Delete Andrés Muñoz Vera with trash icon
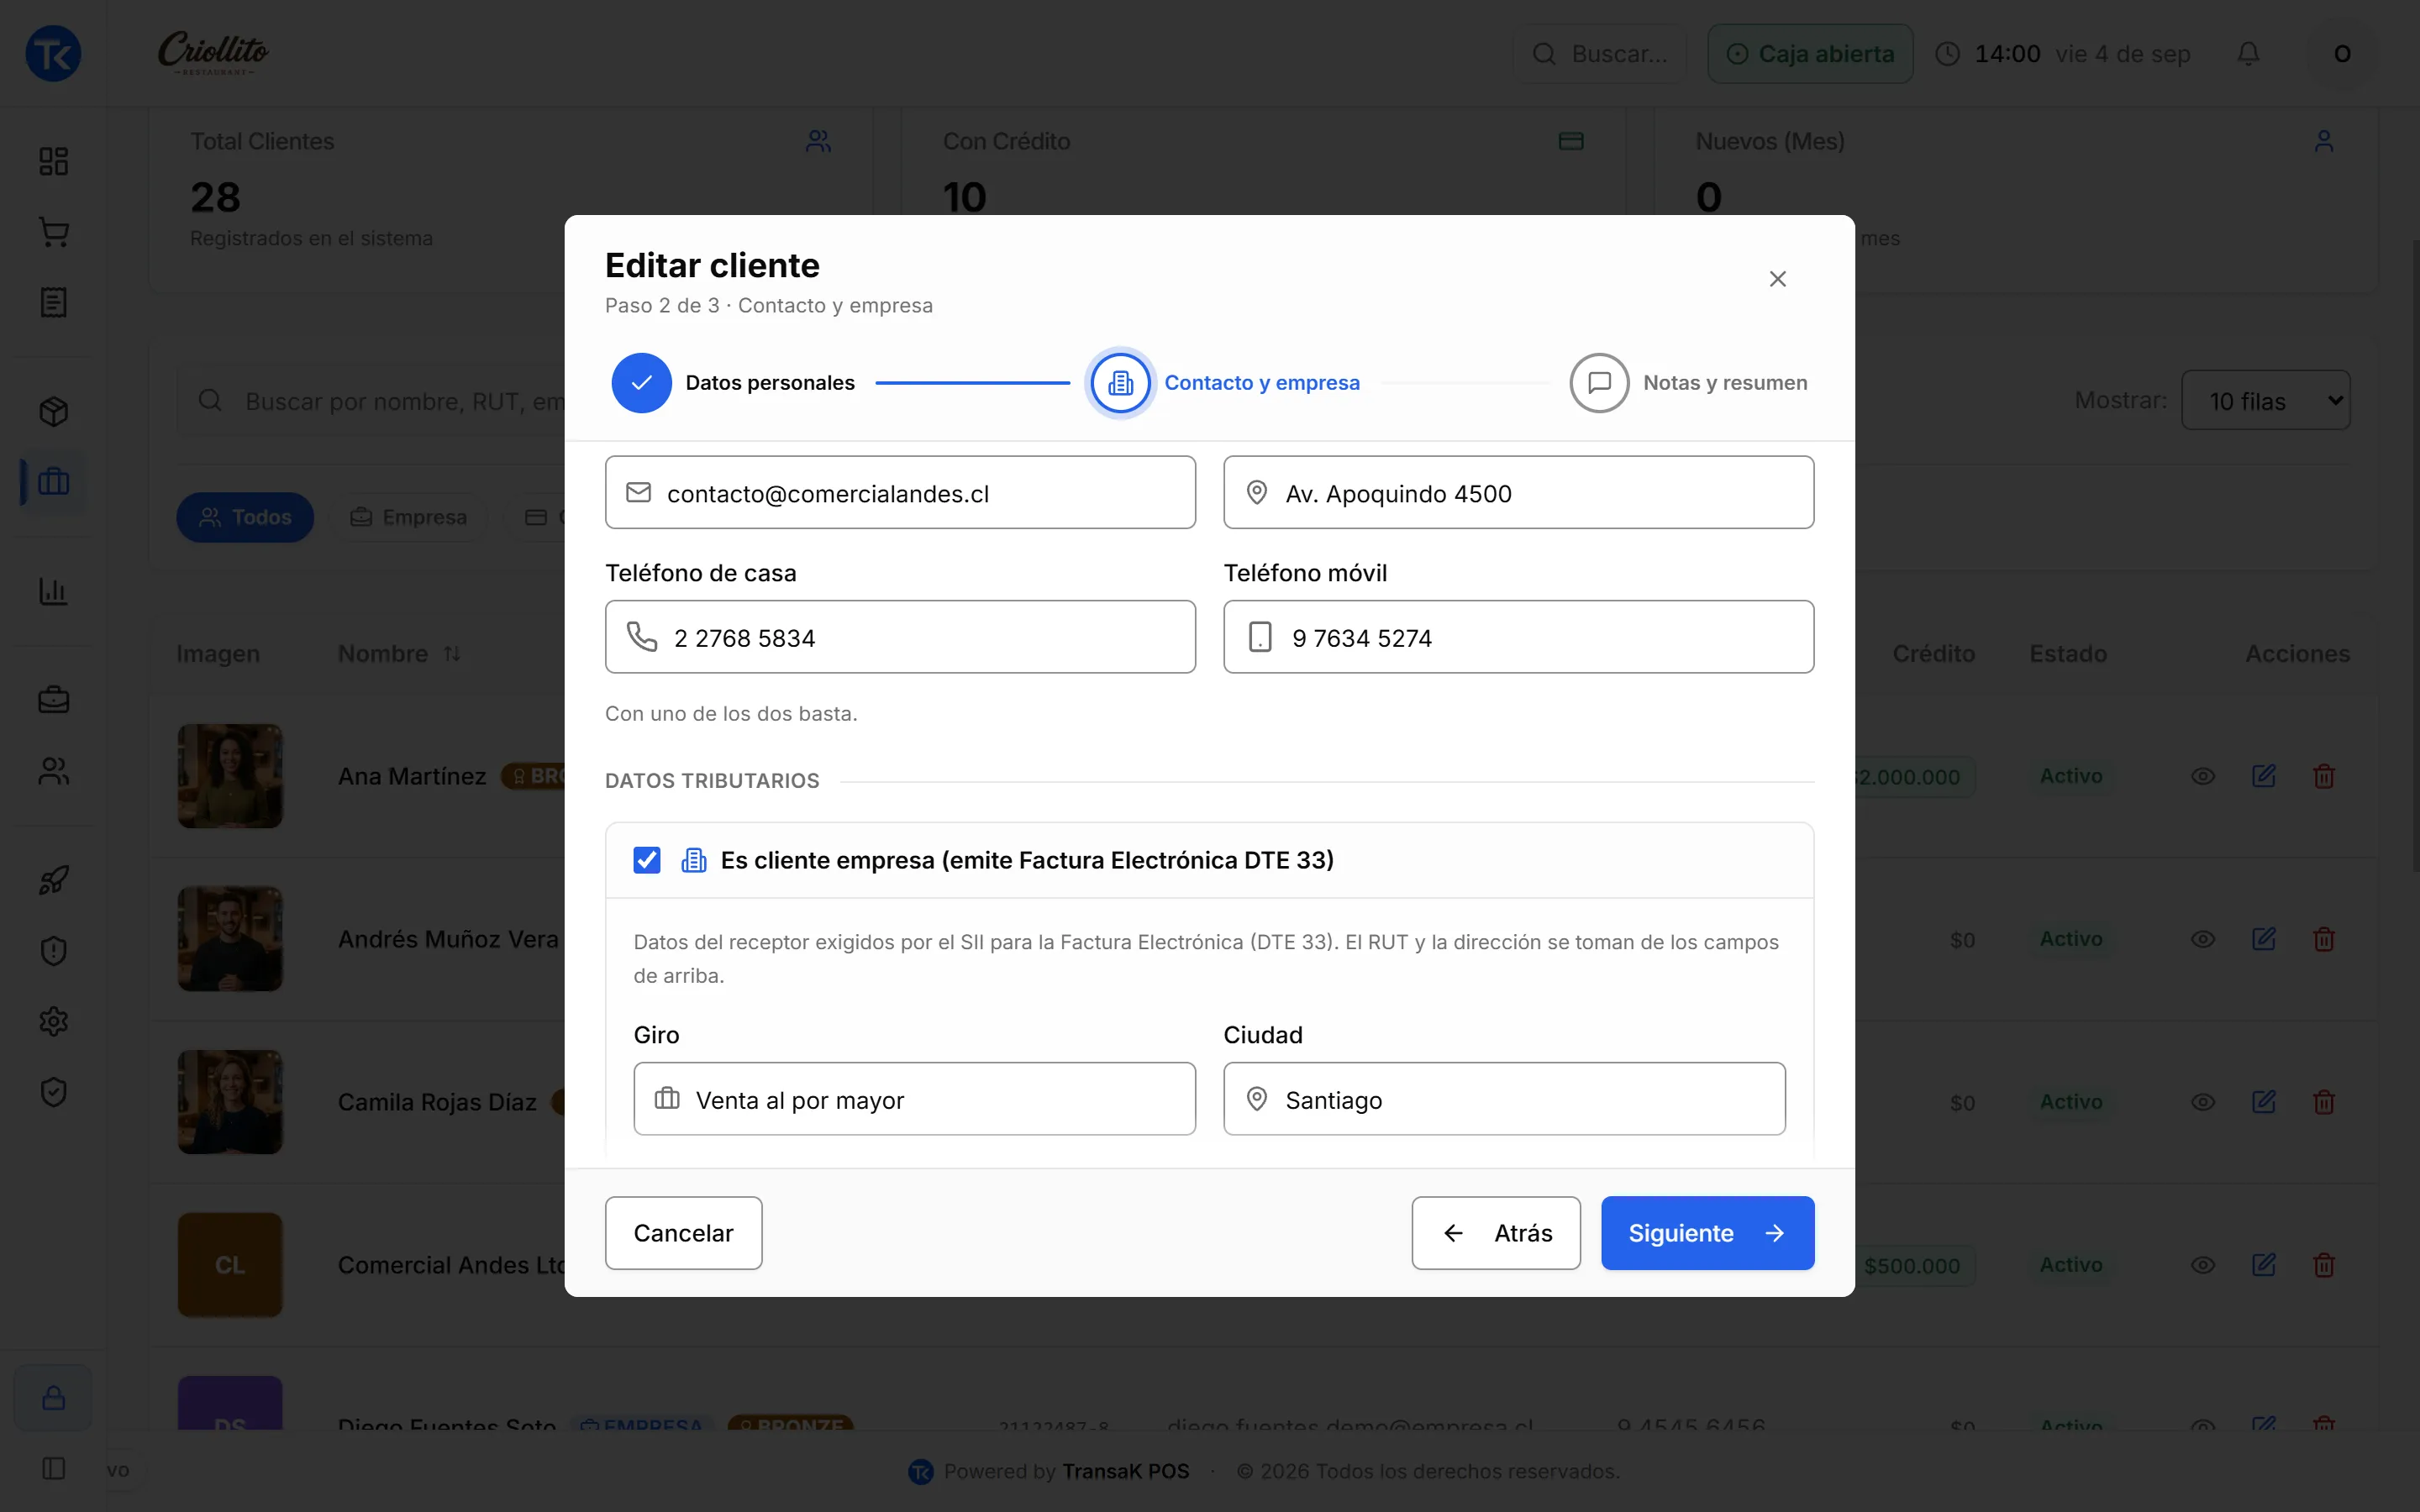The height and width of the screenshot is (1512, 2420). (x=2324, y=939)
